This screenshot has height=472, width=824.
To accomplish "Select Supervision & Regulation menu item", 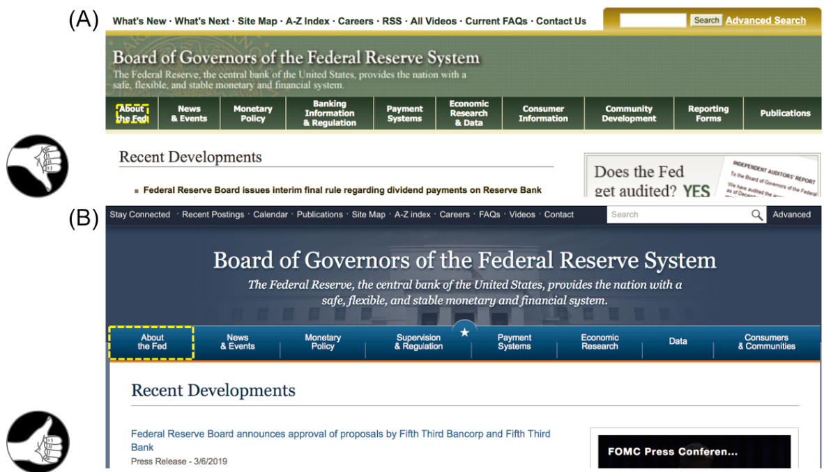I will pyautogui.click(x=418, y=343).
